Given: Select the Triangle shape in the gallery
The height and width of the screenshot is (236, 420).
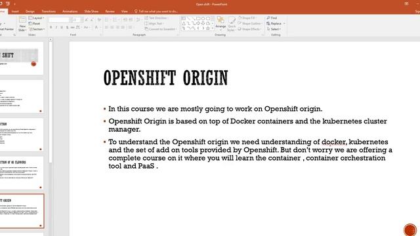Looking at the screenshot, I should pyautogui.click(x=184, y=24).
